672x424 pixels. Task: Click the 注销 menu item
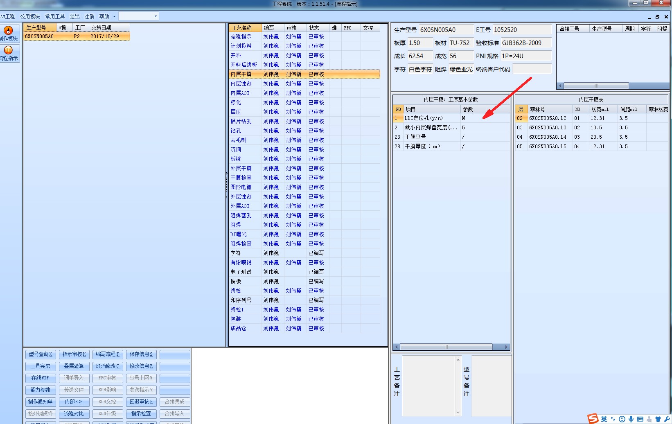coord(90,16)
